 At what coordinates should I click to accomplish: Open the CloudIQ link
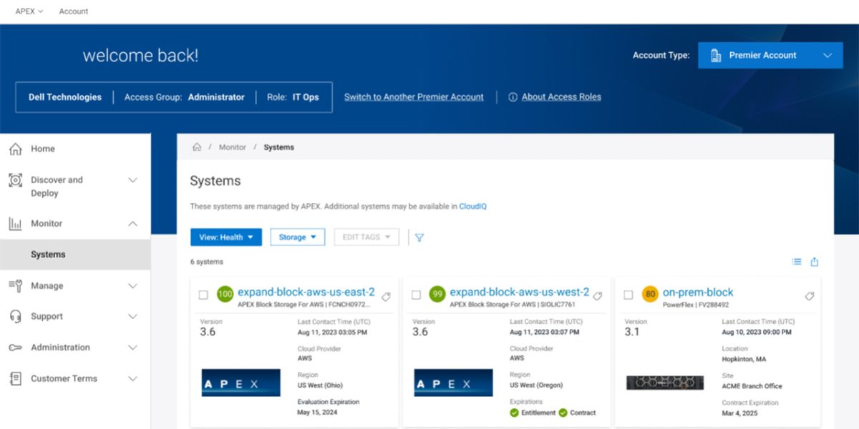[472, 206]
